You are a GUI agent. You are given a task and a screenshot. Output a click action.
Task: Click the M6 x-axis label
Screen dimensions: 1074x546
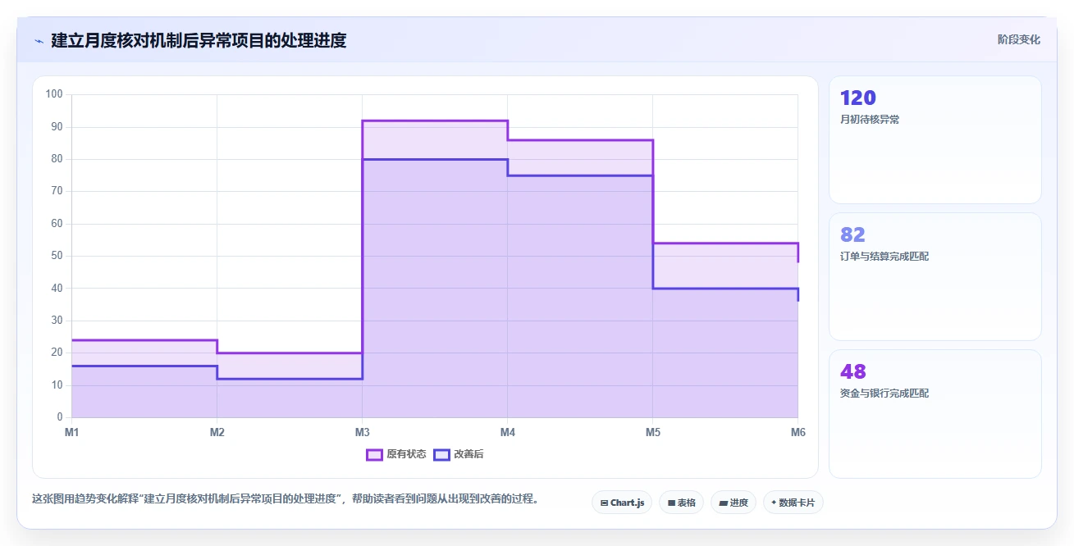click(x=798, y=432)
